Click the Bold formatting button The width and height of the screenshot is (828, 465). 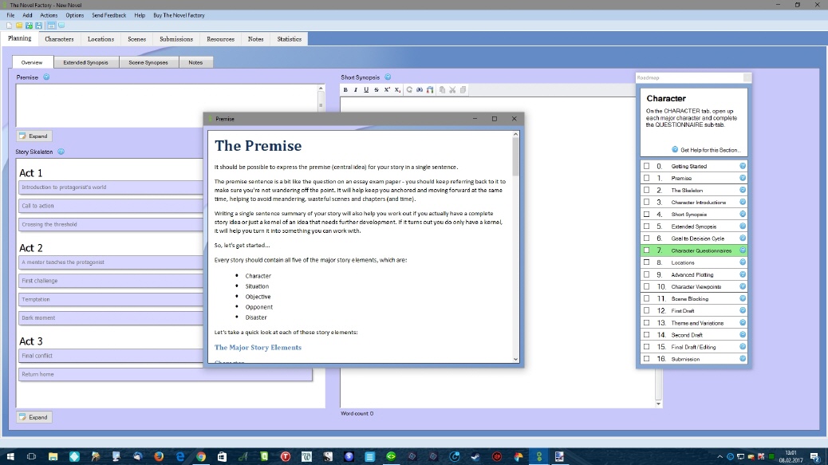point(345,89)
